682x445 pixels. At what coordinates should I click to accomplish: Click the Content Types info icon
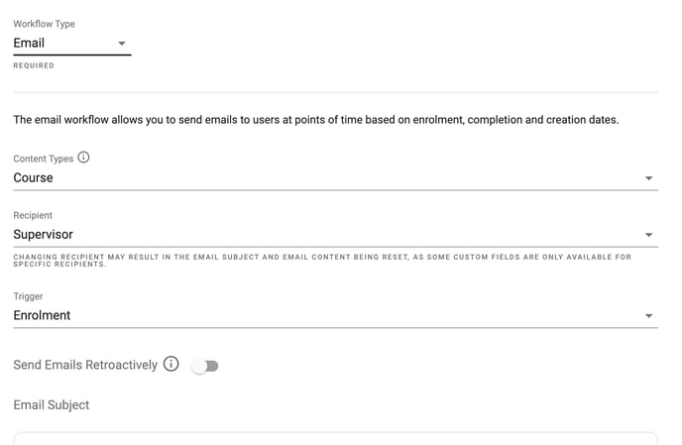[83, 157]
